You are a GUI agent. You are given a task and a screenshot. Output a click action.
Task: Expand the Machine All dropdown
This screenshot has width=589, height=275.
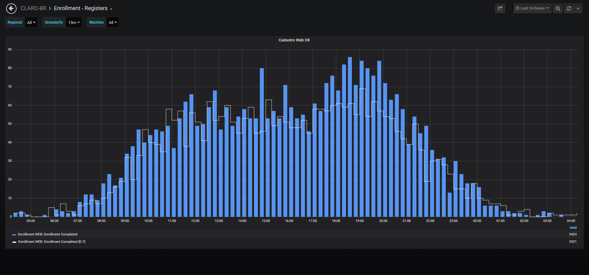(113, 22)
